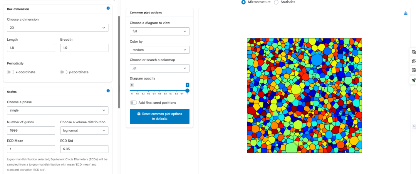Enable y-coordinate periodicity
This screenshot has width=416, height=174.
64,72
